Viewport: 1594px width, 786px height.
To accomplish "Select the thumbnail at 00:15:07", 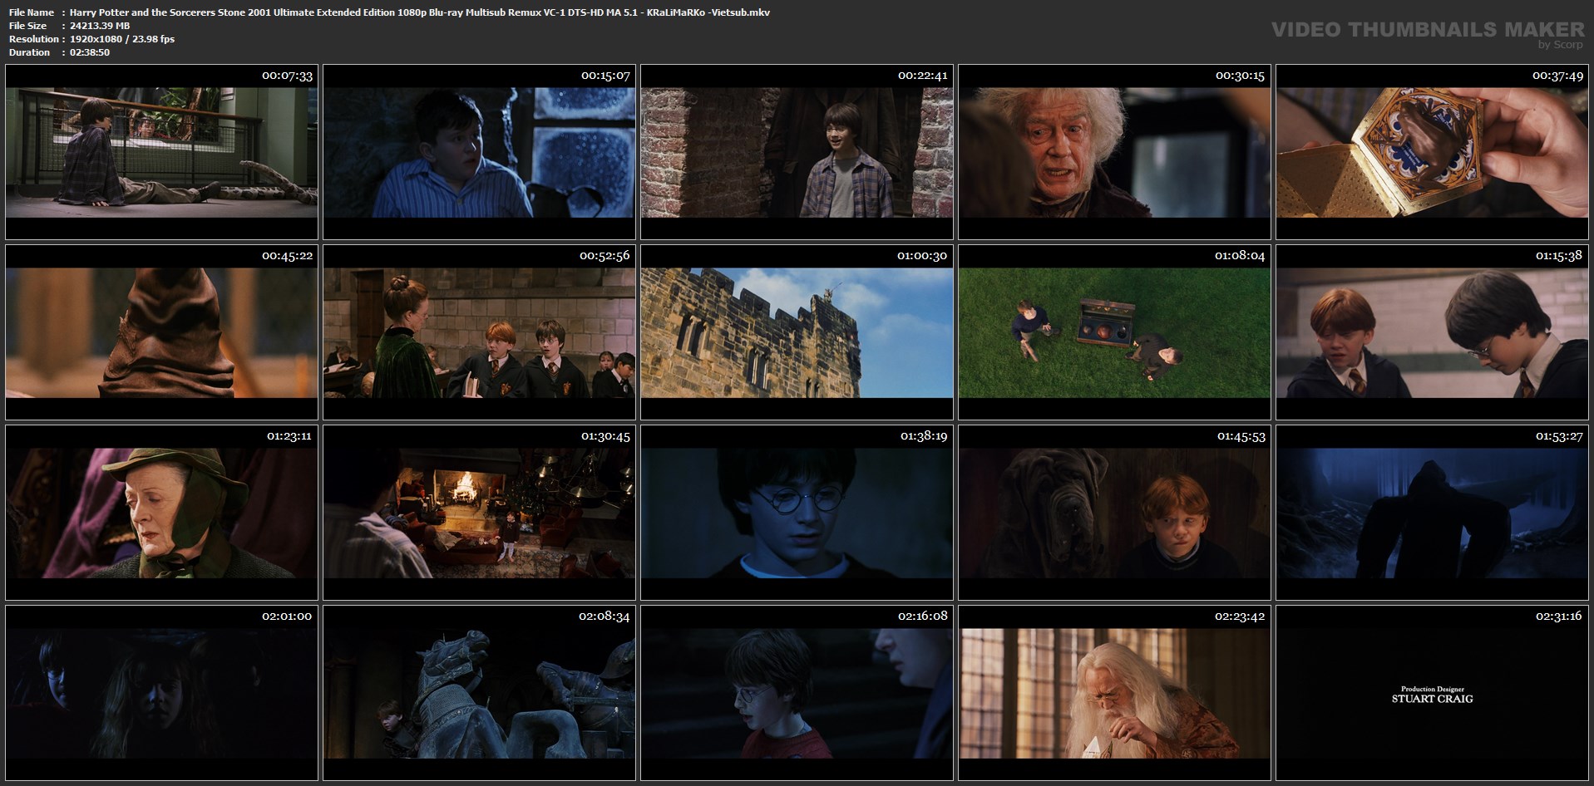I will click(479, 152).
